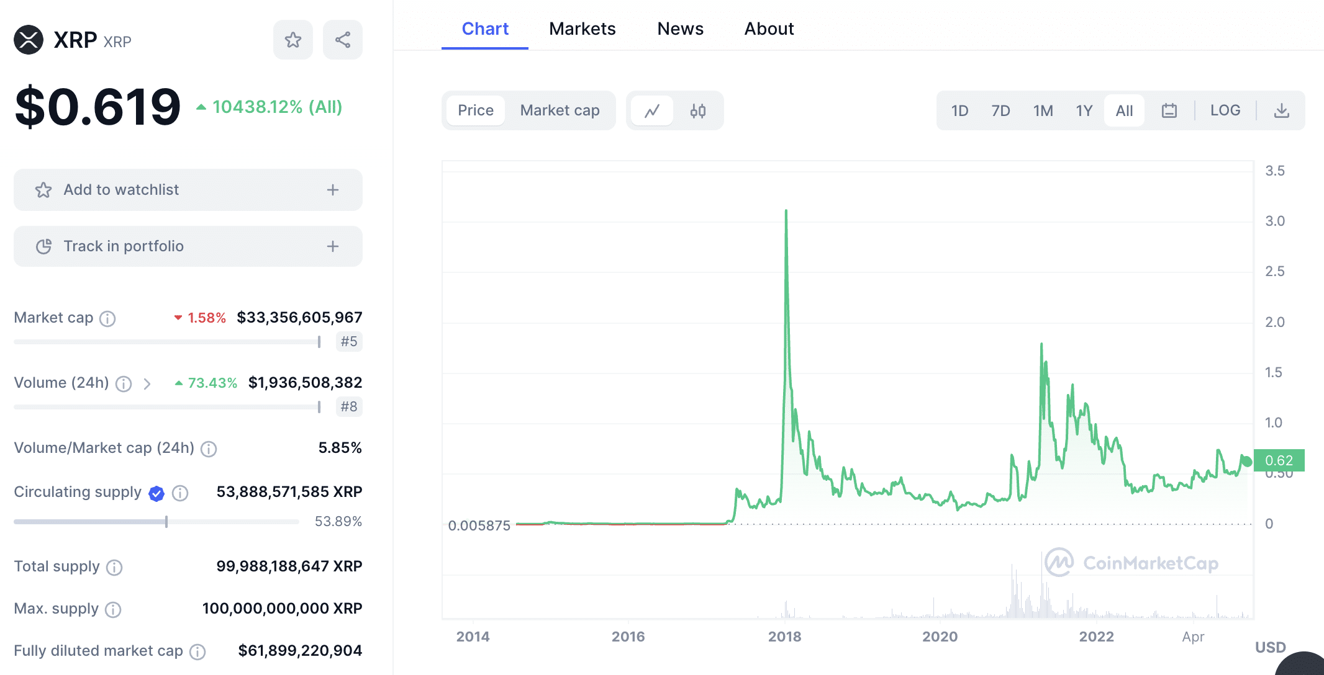1324x675 pixels.
Task: Click the XRP star watchlist icon
Action: 293,40
